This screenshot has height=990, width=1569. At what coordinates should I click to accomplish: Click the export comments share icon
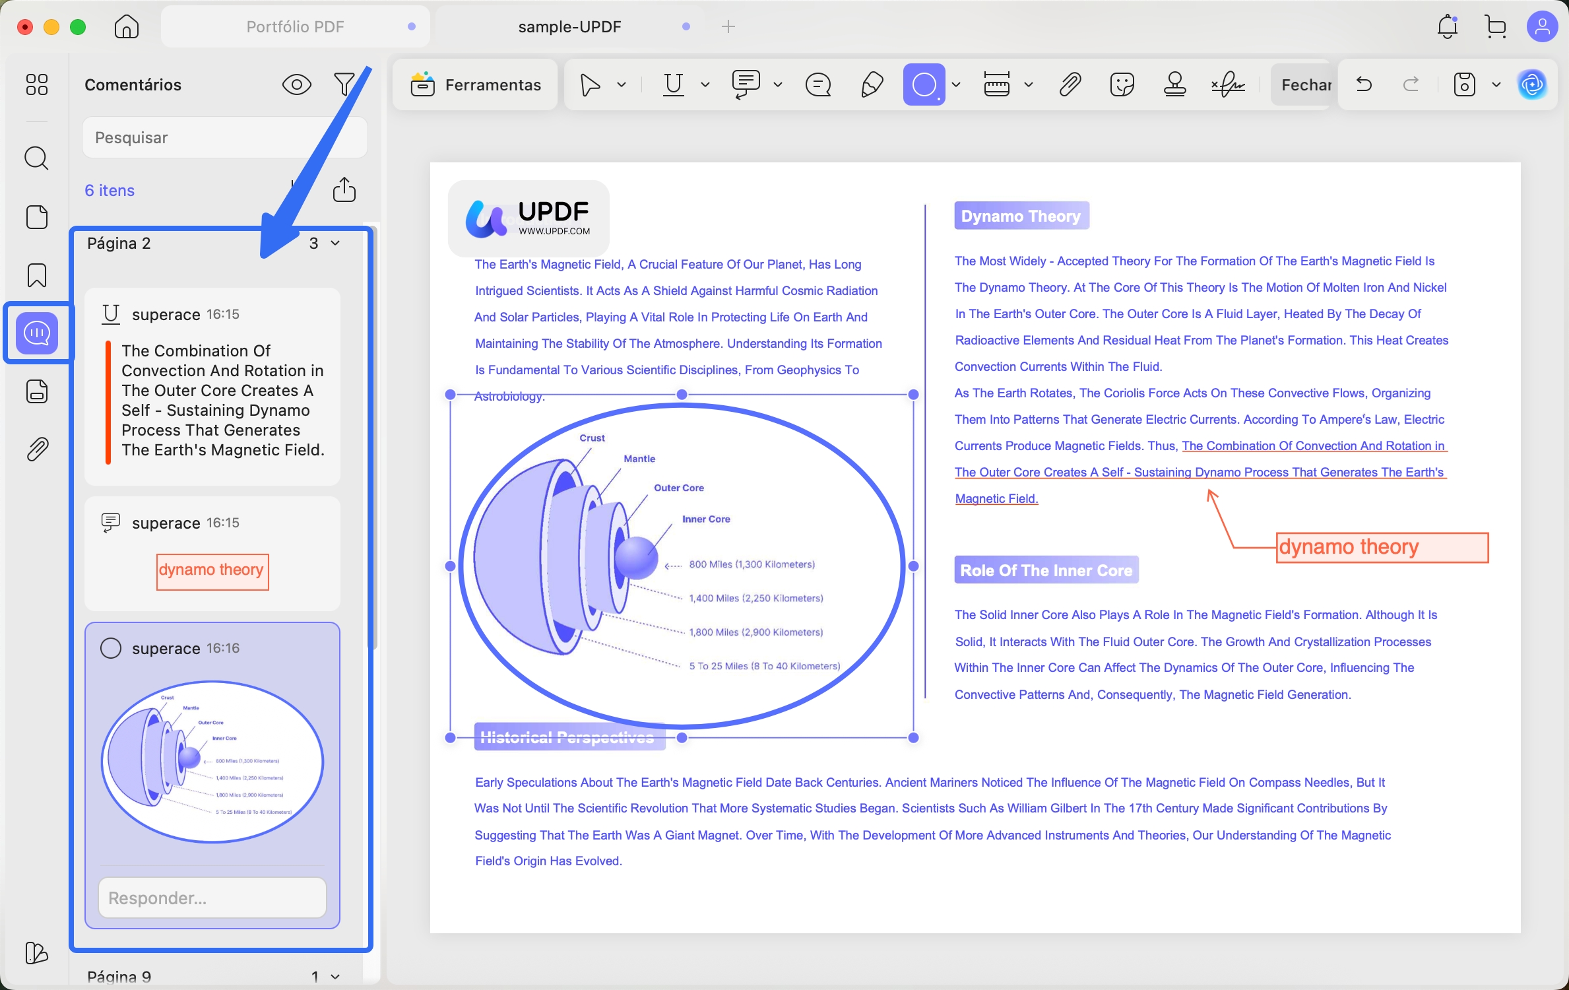click(x=344, y=190)
